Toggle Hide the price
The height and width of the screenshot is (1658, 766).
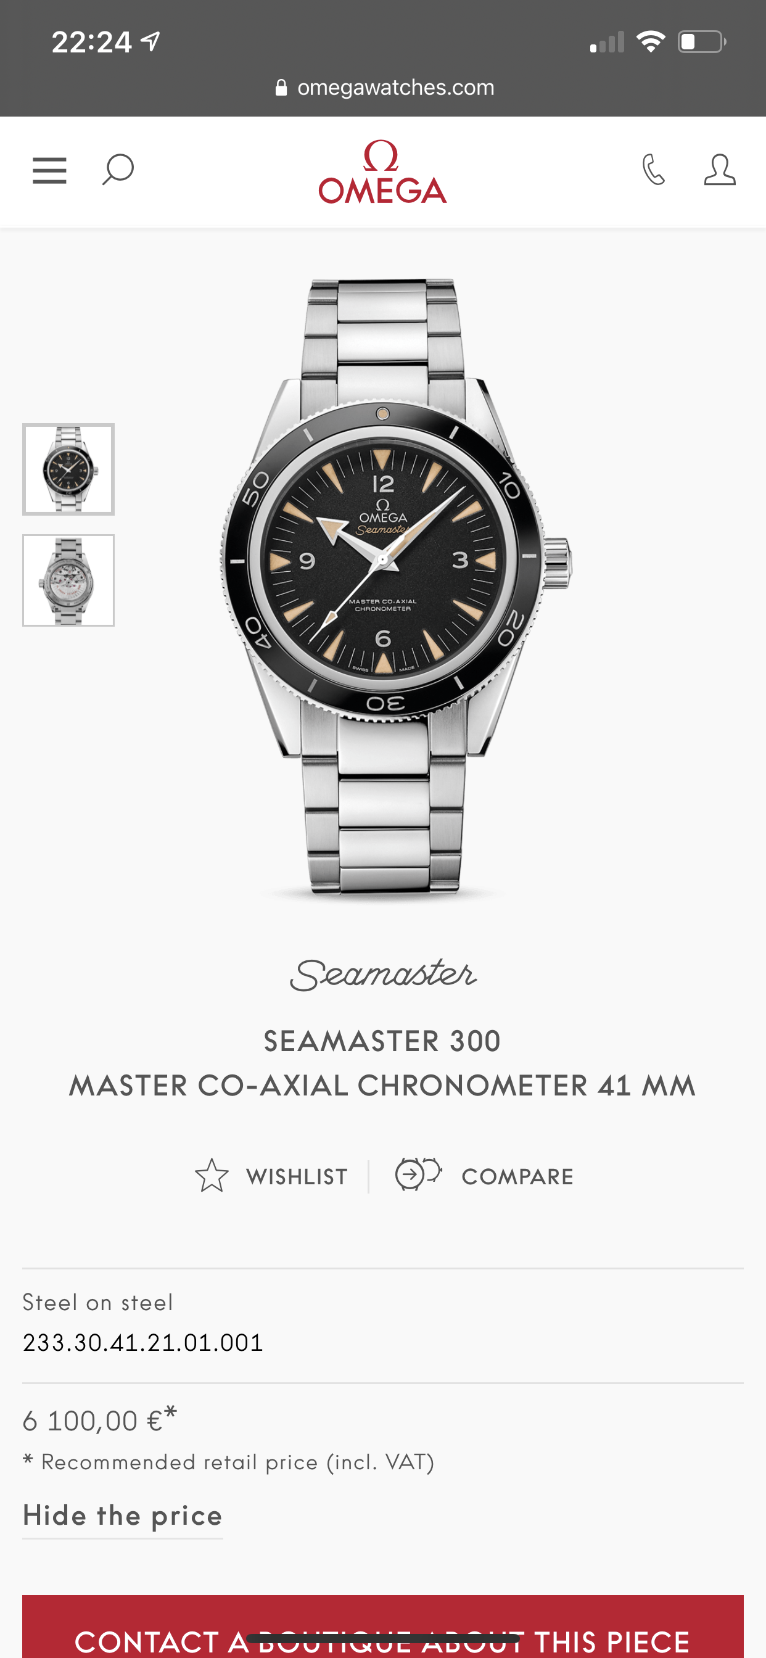[122, 1516]
